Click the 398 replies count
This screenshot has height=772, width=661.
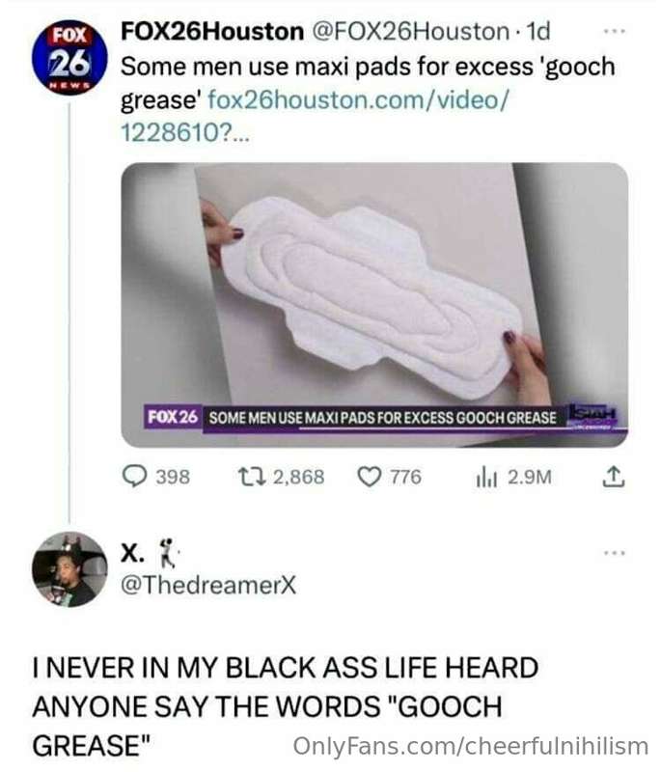click(173, 477)
